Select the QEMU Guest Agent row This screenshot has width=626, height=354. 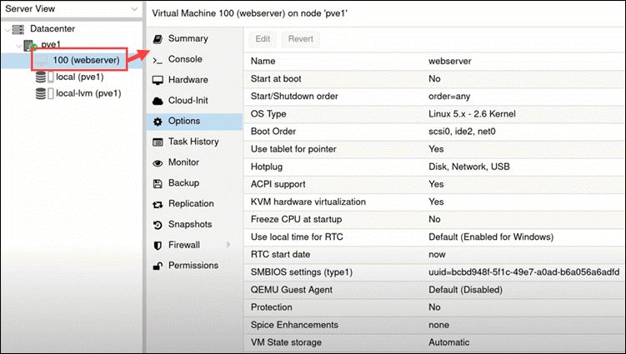[434, 290]
